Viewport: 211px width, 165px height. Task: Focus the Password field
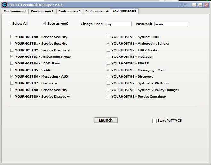pos(171,24)
